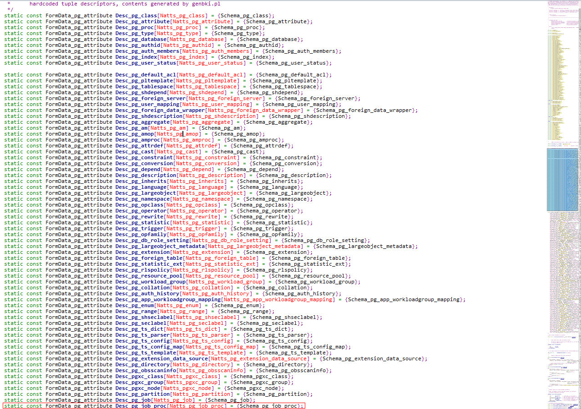Click Desc_pg_cast array name

pos(135,151)
